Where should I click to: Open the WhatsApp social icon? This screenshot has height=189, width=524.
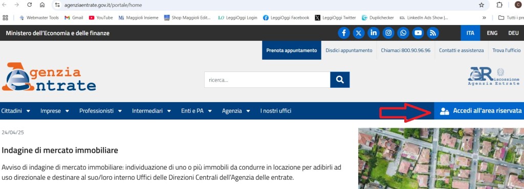pos(403,33)
